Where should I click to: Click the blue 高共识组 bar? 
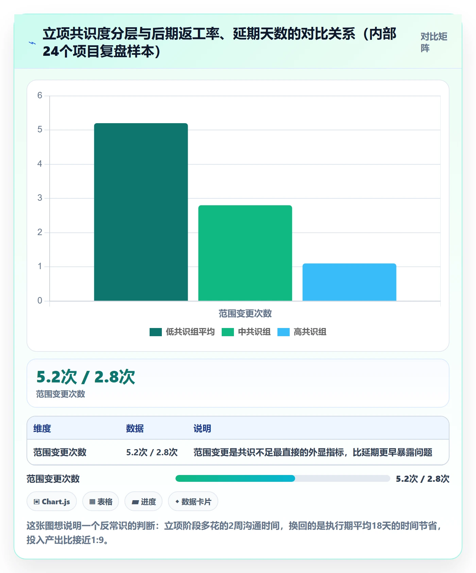349,282
